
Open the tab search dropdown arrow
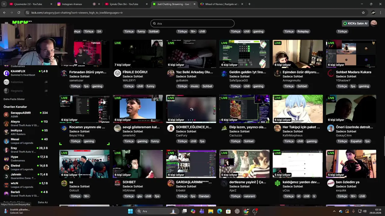pos(4,4)
